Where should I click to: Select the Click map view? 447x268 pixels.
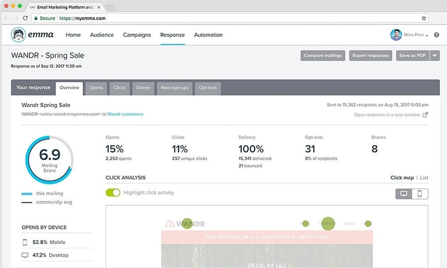402,178
